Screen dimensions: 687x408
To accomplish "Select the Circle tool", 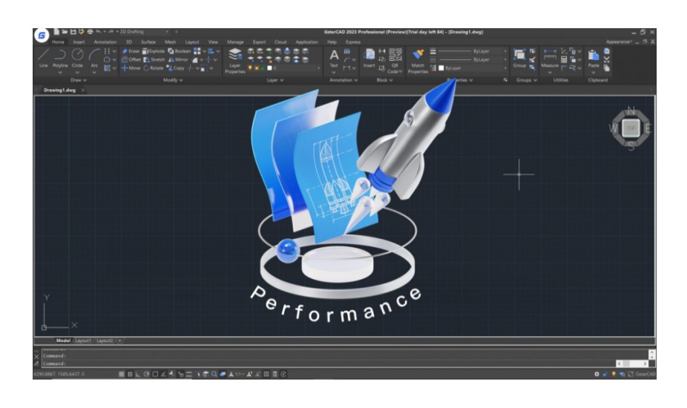I will (78, 58).
